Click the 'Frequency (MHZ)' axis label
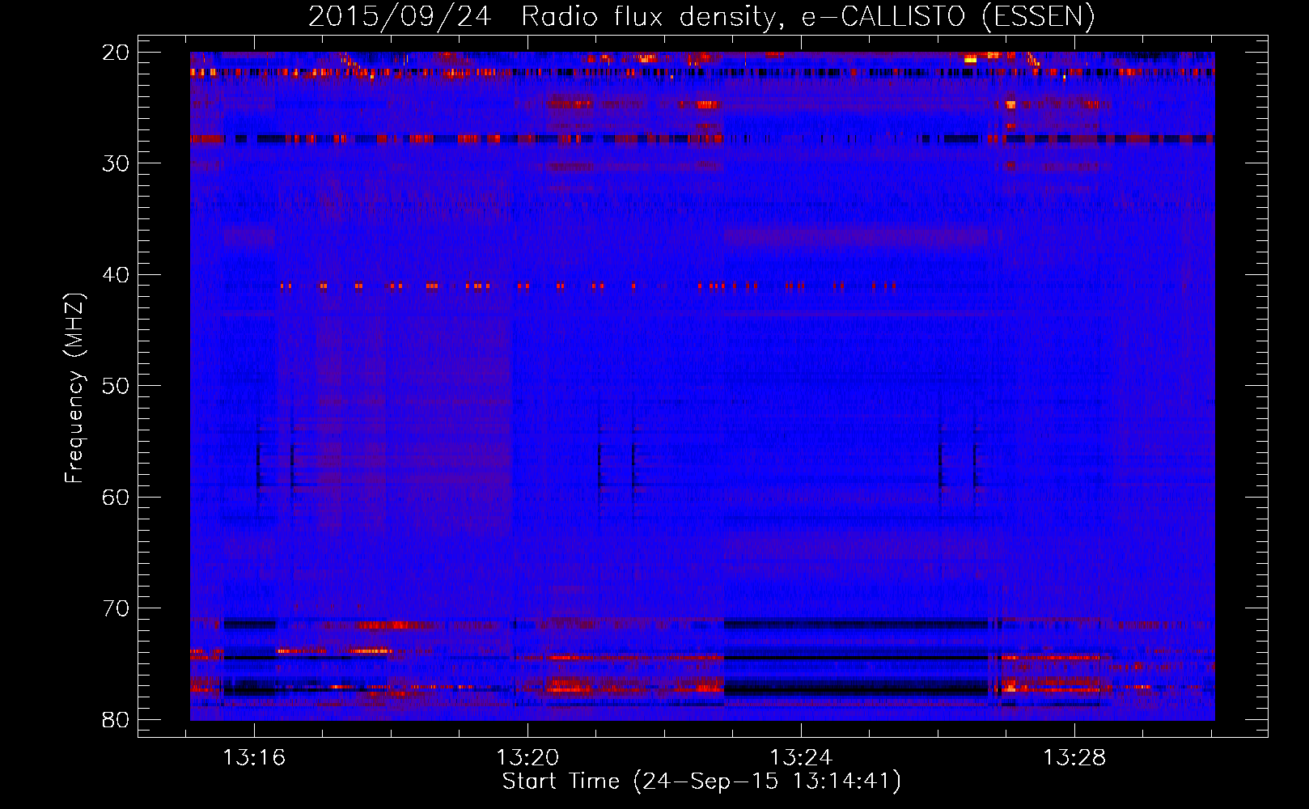The image size is (1309, 809). (x=74, y=388)
